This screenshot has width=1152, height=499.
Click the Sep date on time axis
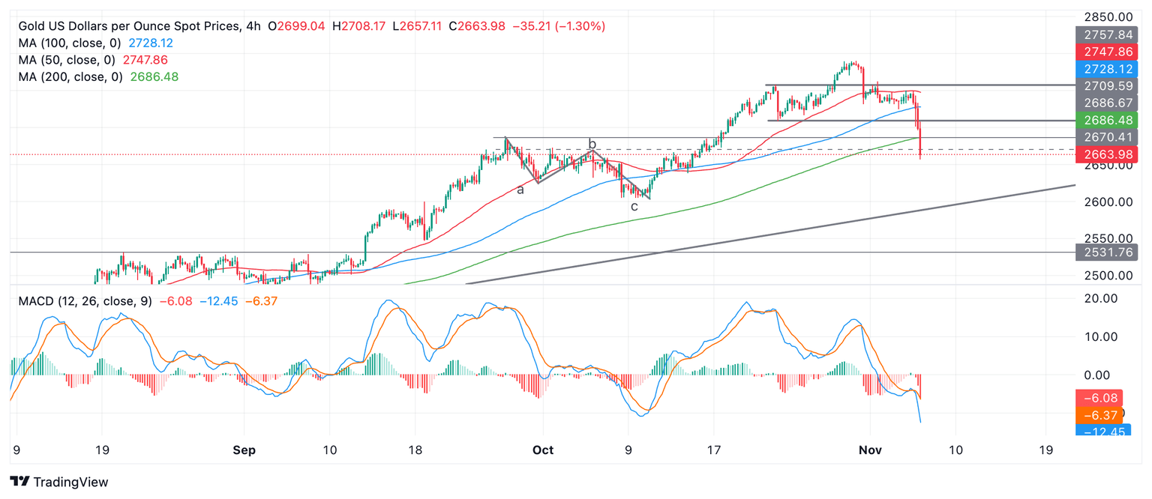[244, 450]
